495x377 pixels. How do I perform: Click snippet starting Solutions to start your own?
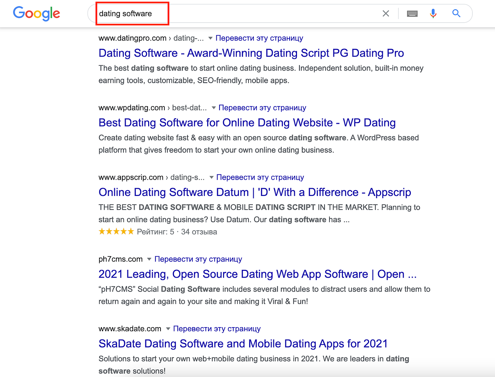254,365
